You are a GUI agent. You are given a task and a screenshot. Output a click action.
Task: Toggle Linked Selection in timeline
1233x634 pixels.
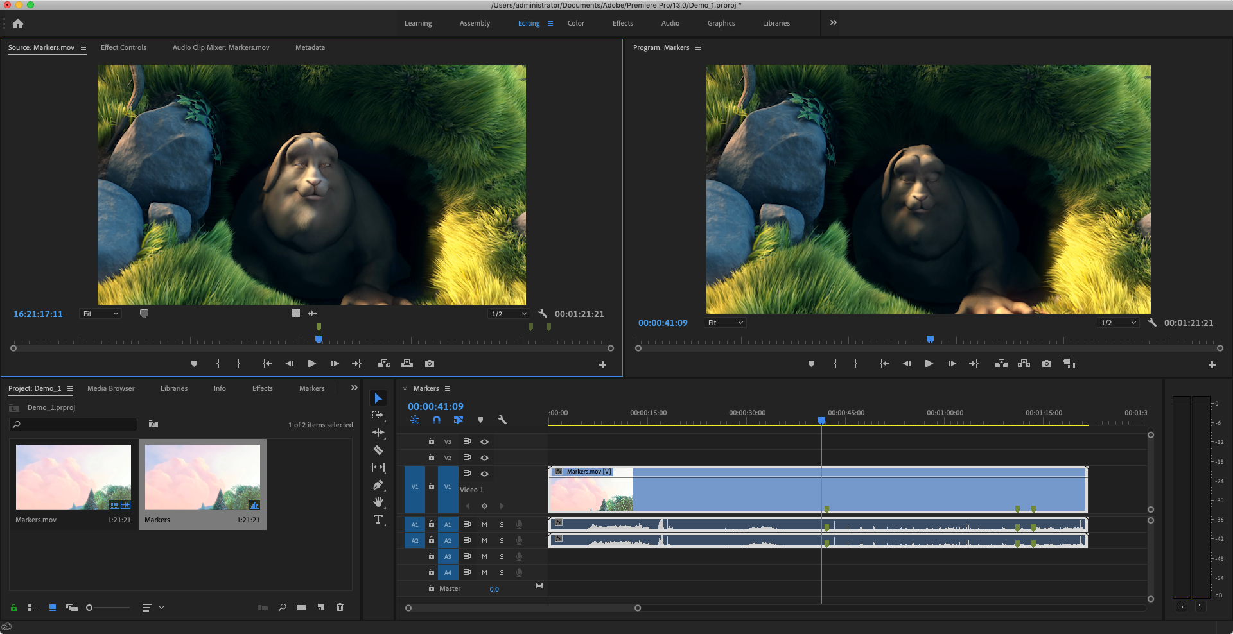pos(459,420)
